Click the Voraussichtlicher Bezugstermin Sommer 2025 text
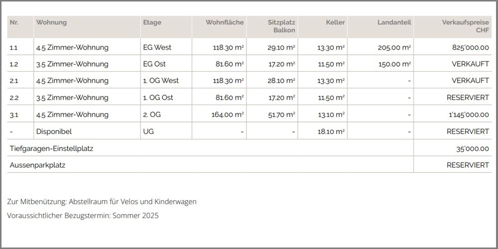This screenshot has width=498, height=249. tap(83, 216)
